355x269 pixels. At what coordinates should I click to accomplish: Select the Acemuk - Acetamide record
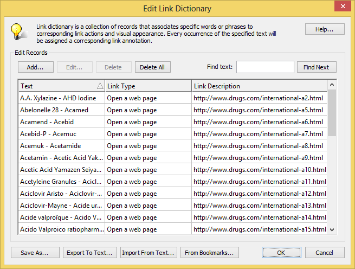pyautogui.click(x=61, y=146)
